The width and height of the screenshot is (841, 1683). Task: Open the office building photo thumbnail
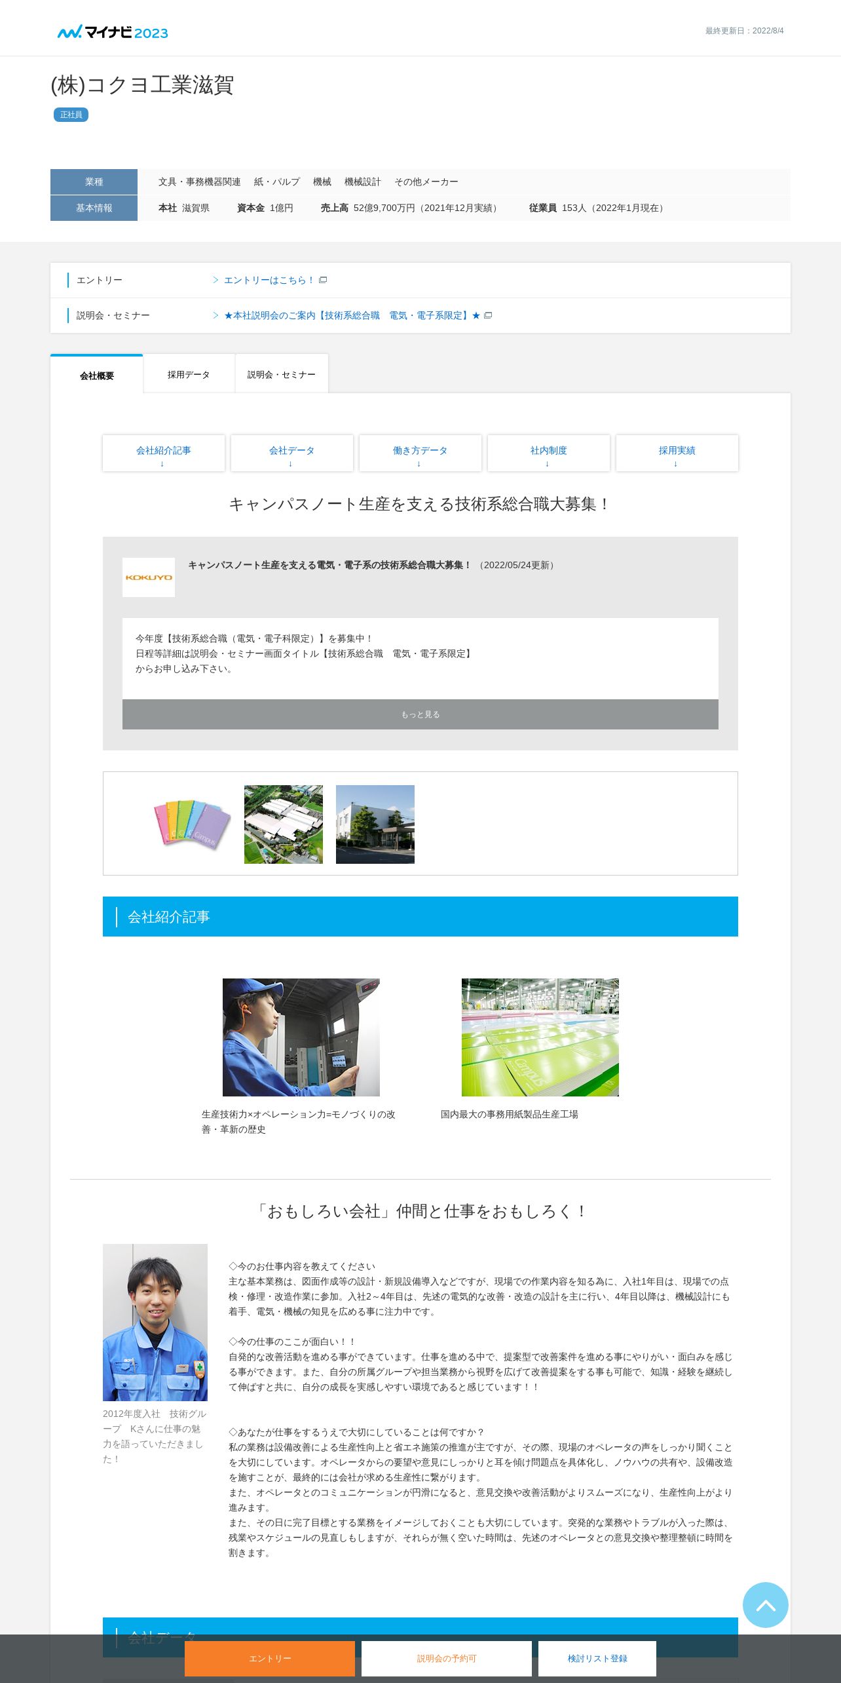point(375,824)
